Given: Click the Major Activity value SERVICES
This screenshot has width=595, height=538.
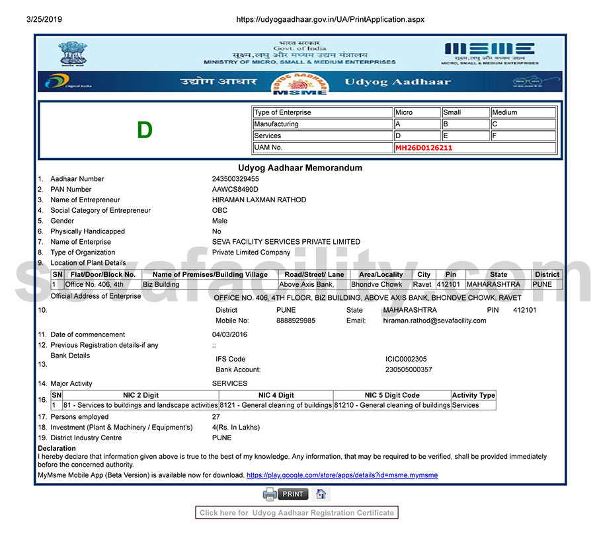Looking at the screenshot, I should [229, 383].
